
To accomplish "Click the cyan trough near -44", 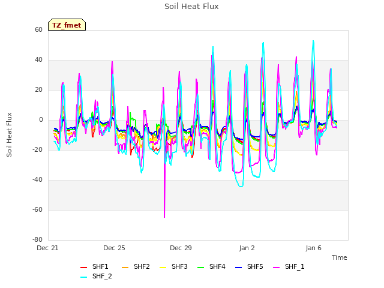I will click(x=241, y=187).
